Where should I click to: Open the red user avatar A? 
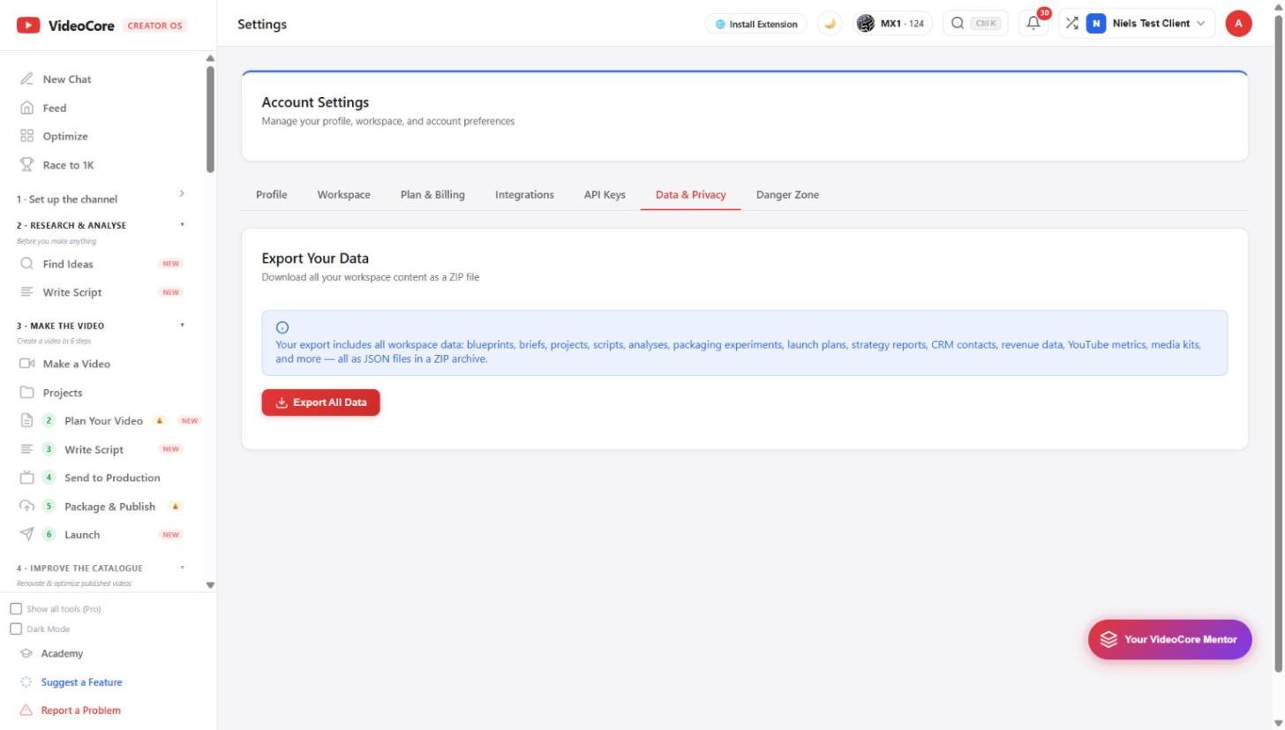click(1238, 24)
